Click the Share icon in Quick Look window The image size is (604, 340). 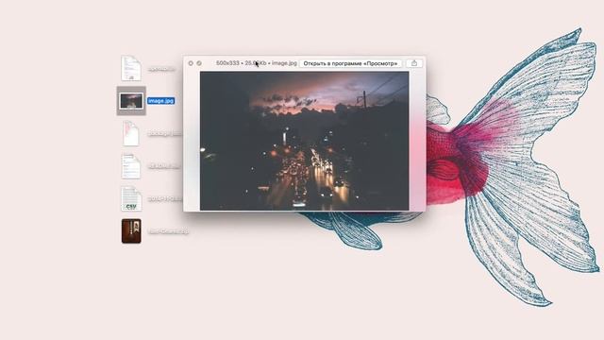[x=414, y=63]
